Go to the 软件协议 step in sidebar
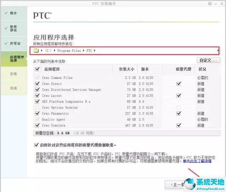 (x=14, y=29)
